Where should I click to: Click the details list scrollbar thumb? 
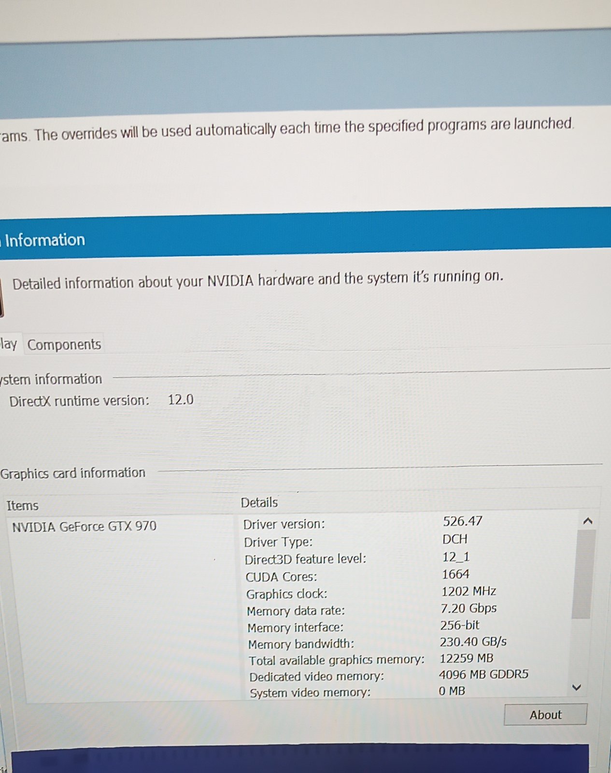[x=581, y=574]
